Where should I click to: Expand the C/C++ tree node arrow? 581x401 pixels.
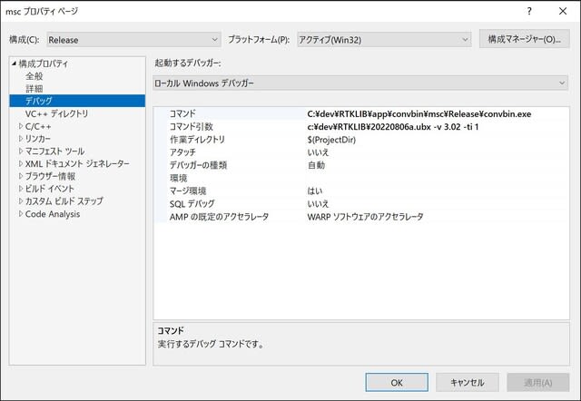click(x=21, y=126)
